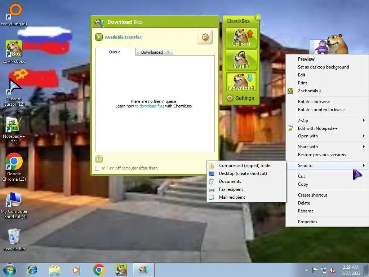Choose Cut from the context menu
369x277 pixels.
327,176
